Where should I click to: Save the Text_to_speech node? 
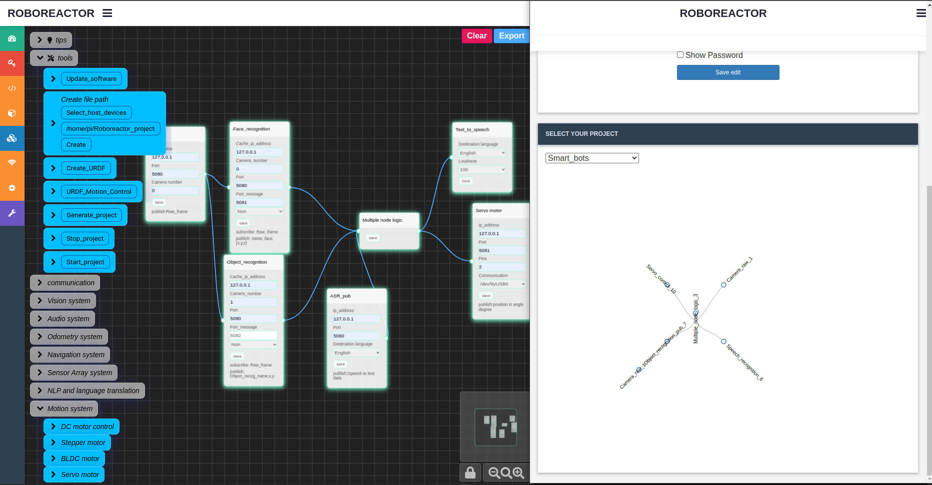(466, 181)
